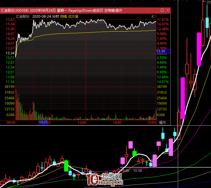Toggle the panel layout icon beside 成交量 header
Image resolution: width=211 pixels, height=188 pixels.
pos(153,16)
